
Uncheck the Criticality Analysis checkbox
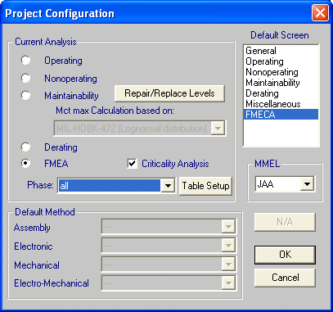pyautogui.click(x=133, y=164)
